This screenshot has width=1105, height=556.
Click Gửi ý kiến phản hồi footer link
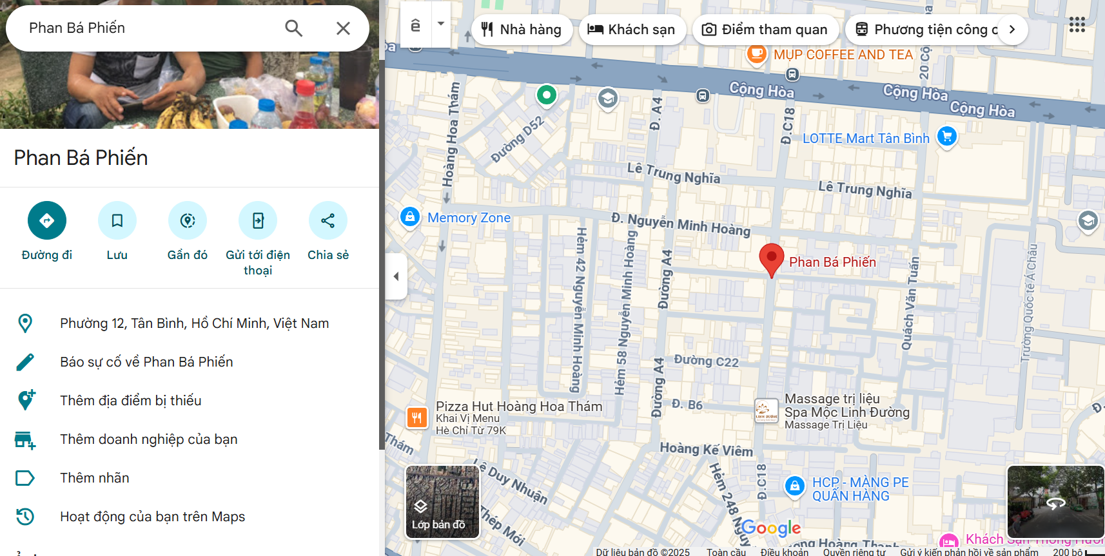point(969,551)
